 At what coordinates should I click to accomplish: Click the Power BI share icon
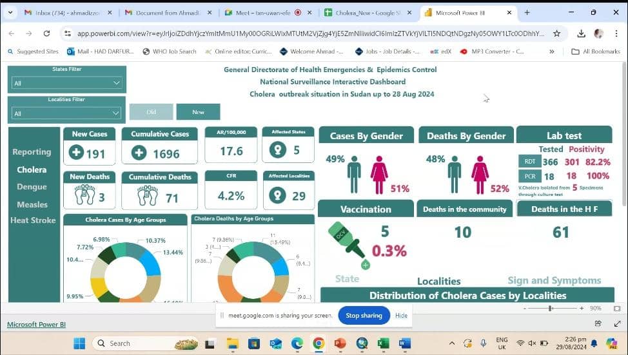tap(598, 323)
